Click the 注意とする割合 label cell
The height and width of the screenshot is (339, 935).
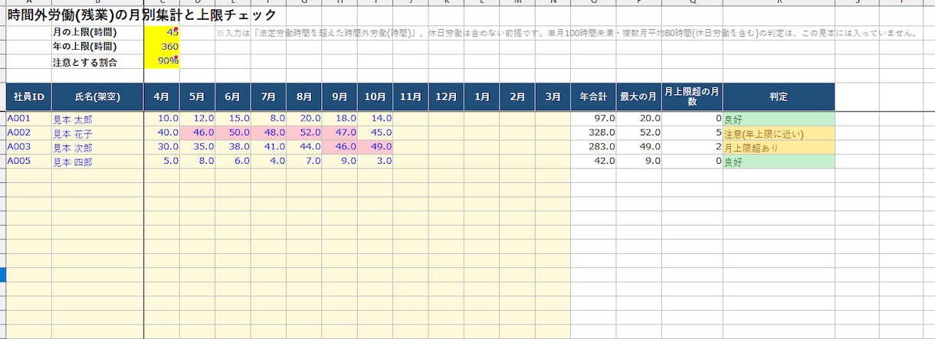click(x=97, y=61)
